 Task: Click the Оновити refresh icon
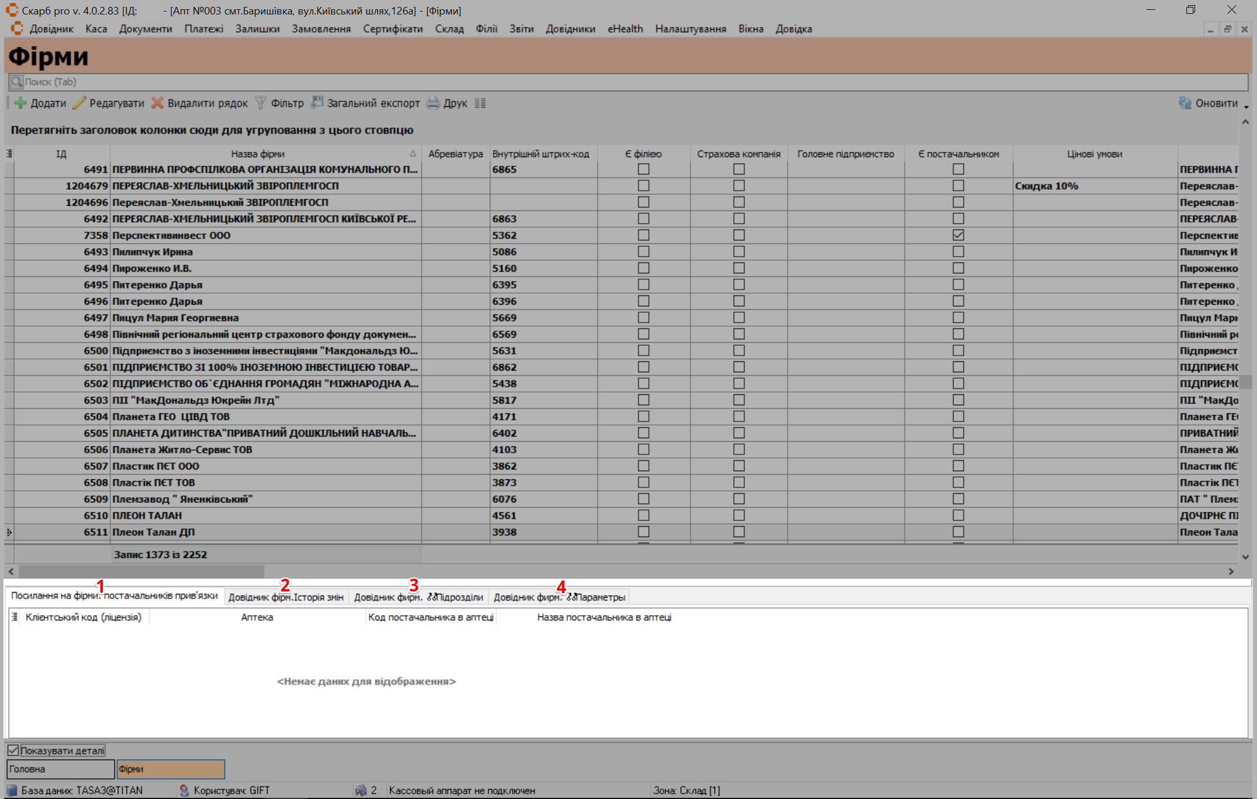(x=1185, y=103)
